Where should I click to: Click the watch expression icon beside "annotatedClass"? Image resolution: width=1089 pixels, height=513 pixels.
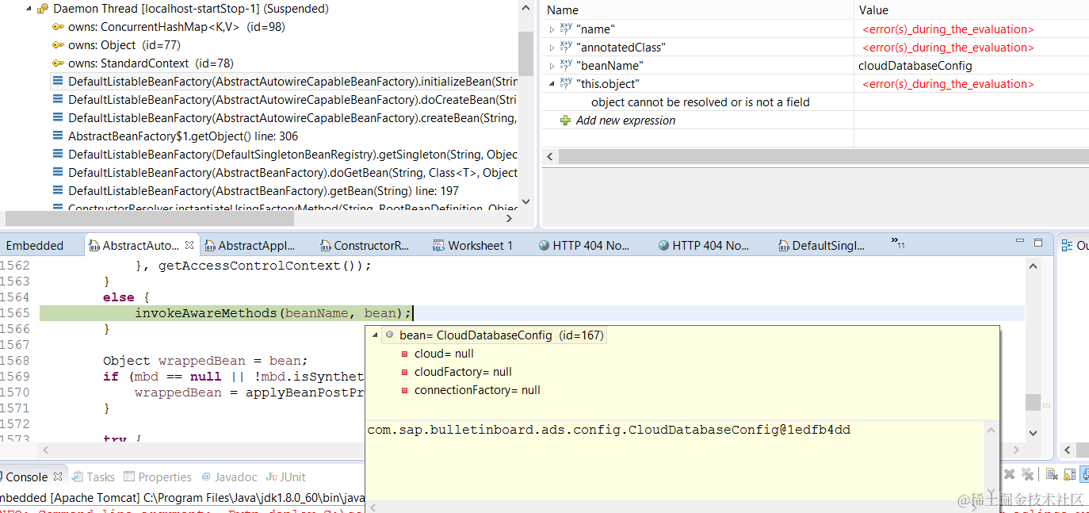point(566,47)
